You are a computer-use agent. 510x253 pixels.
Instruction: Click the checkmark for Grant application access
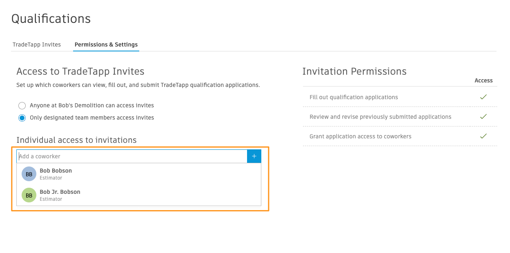click(483, 136)
